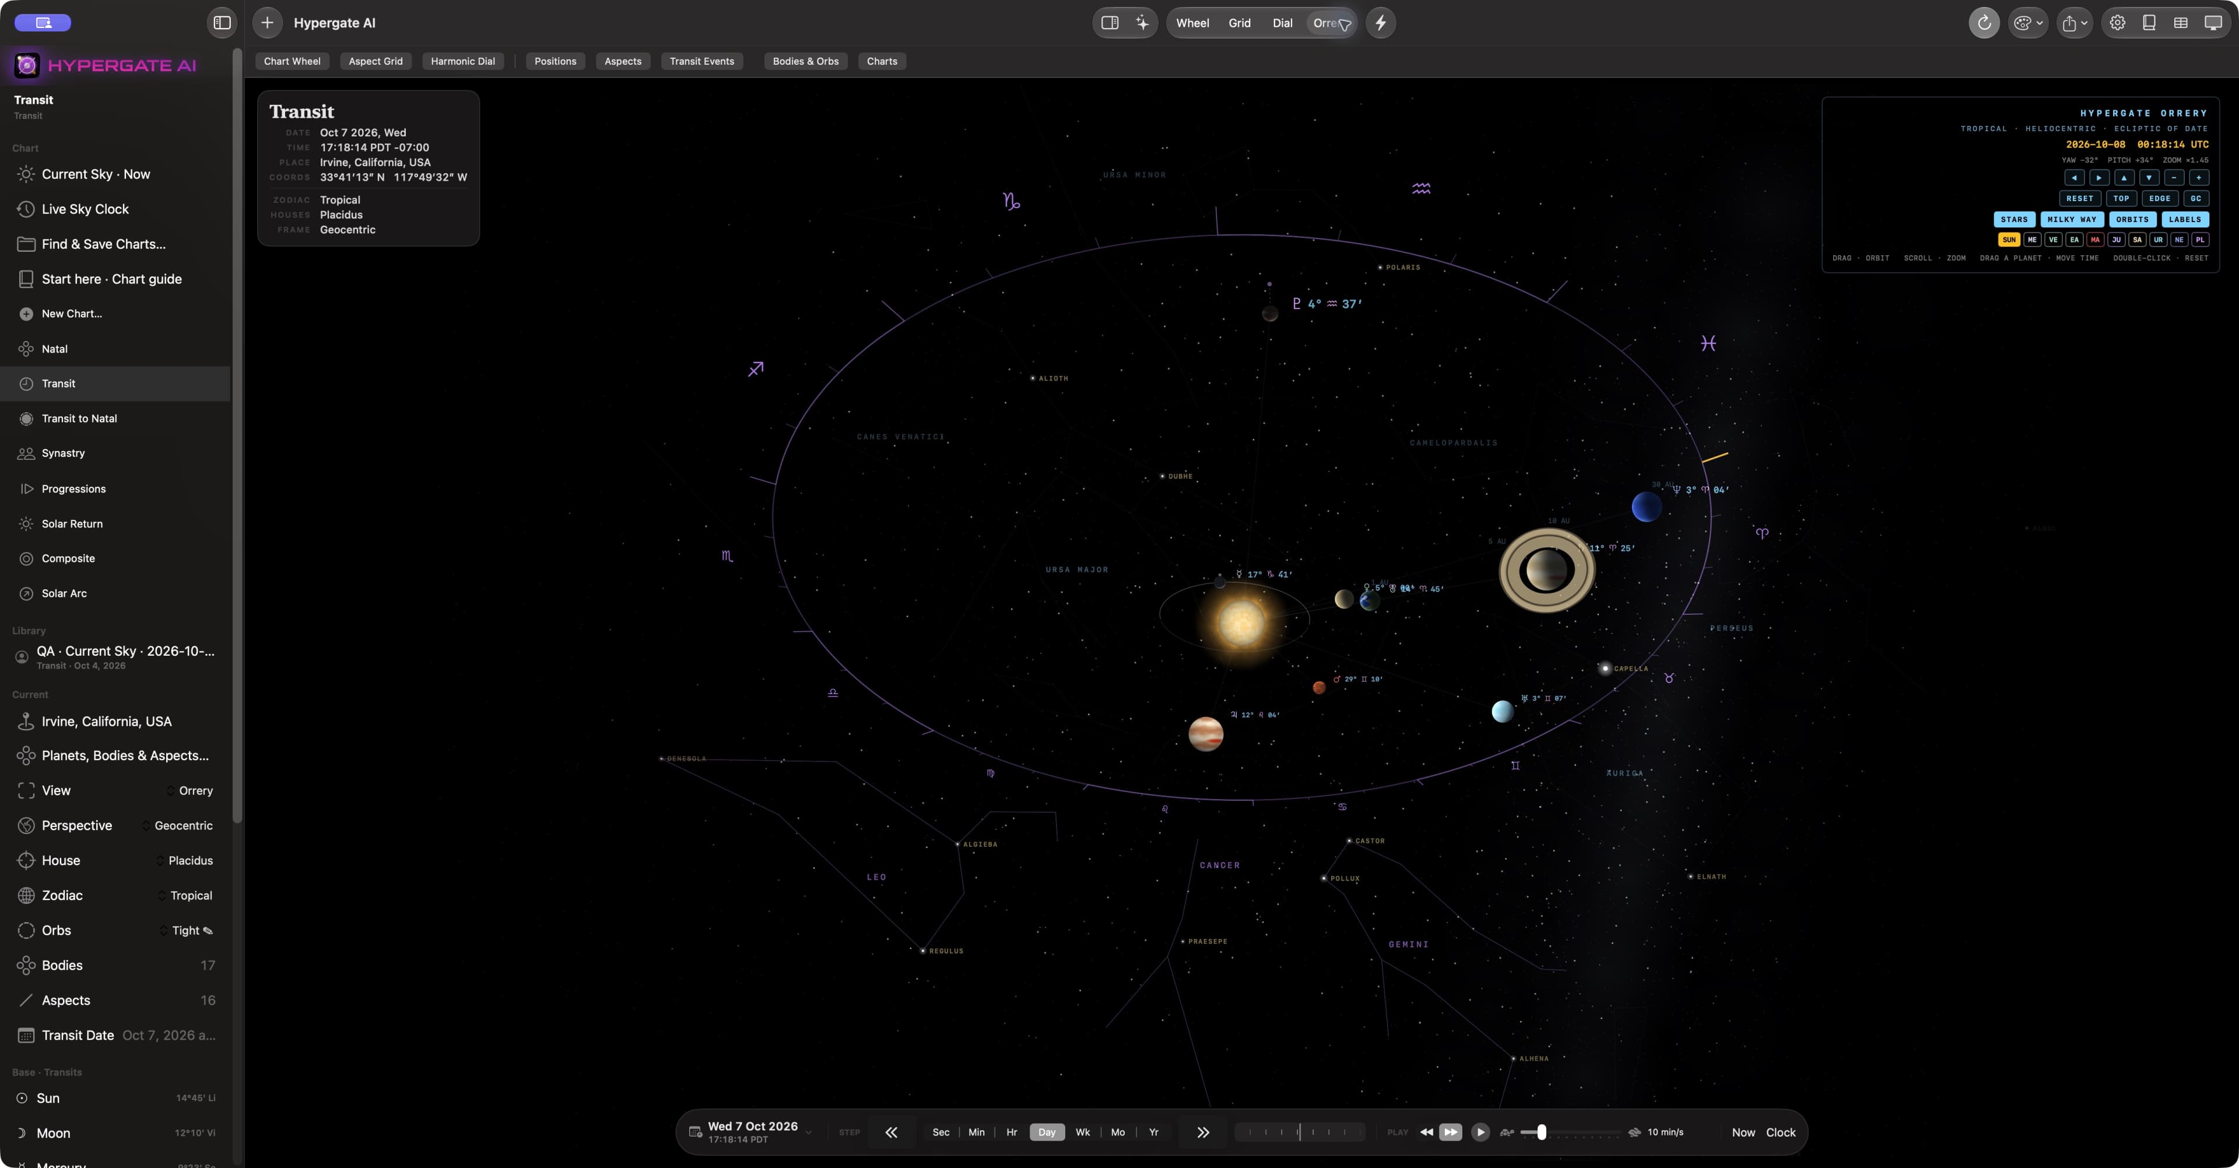Toggle the split panel icon beside sparkle

coord(1110,23)
